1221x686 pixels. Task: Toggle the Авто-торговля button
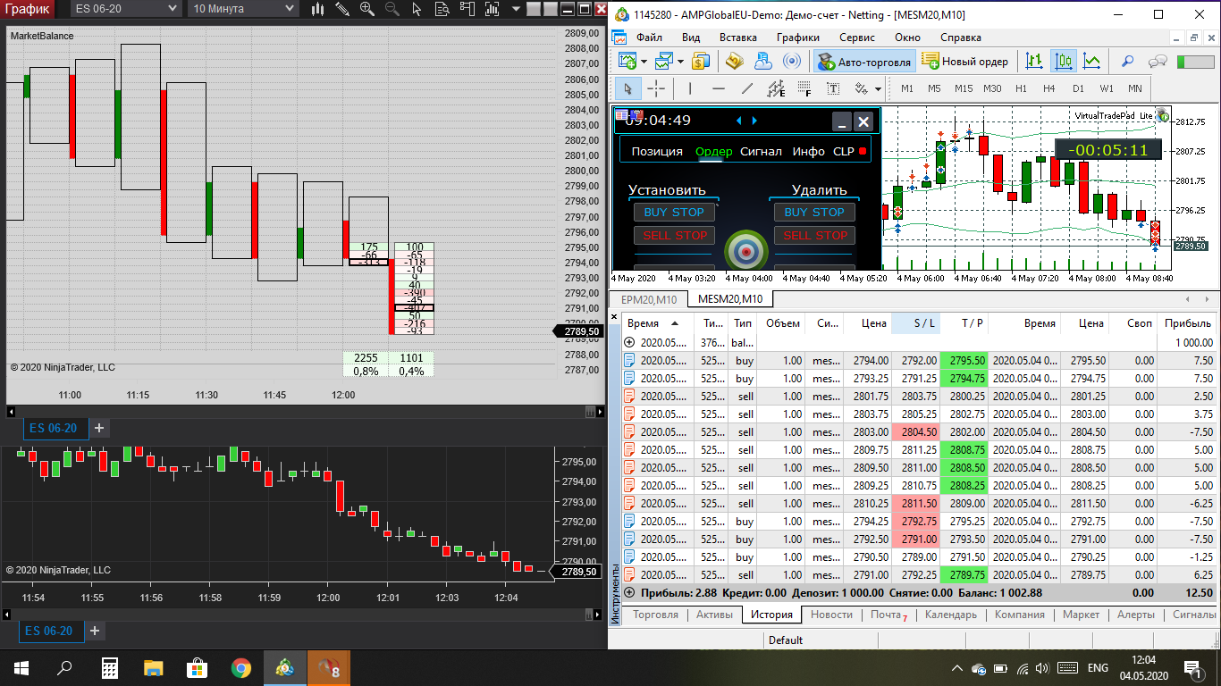pos(864,62)
